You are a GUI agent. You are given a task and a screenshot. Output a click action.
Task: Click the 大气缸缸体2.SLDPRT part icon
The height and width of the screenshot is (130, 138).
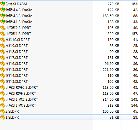(x=3, y=99)
